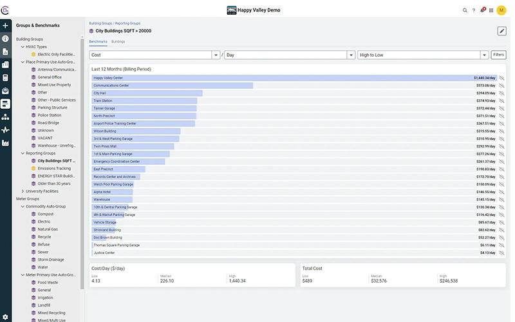
Task: Open the notifications bell icon
Action: point(482,10)
